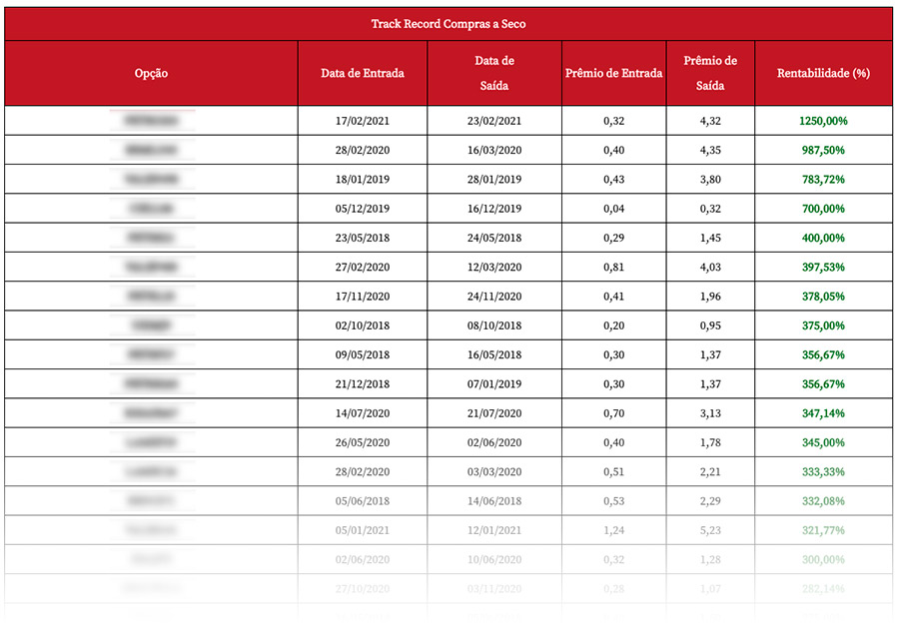The height and width of the screenshot is (636, 899).
Task: Click the 'Data de Saída' column header
Action: coord(494,73)
